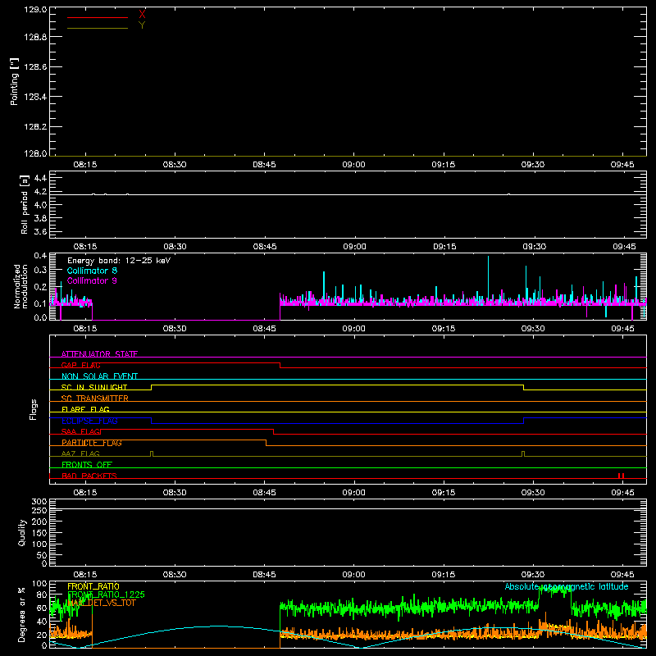Click the SC_IN_SUNLIGHT flag label
Screen dimensions: 656x656
pyautogui.click(x=94, y=387)
